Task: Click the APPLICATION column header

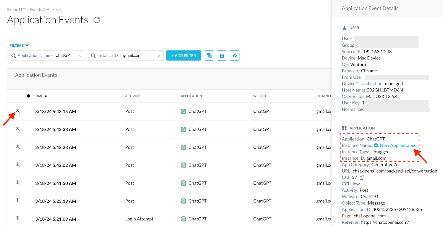Action: (191, 96)
